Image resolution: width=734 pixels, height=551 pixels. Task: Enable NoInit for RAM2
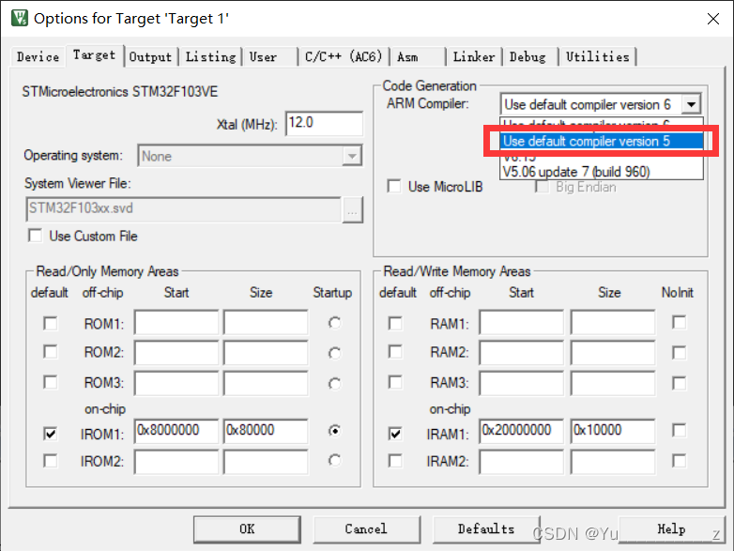tap(679, 353)
